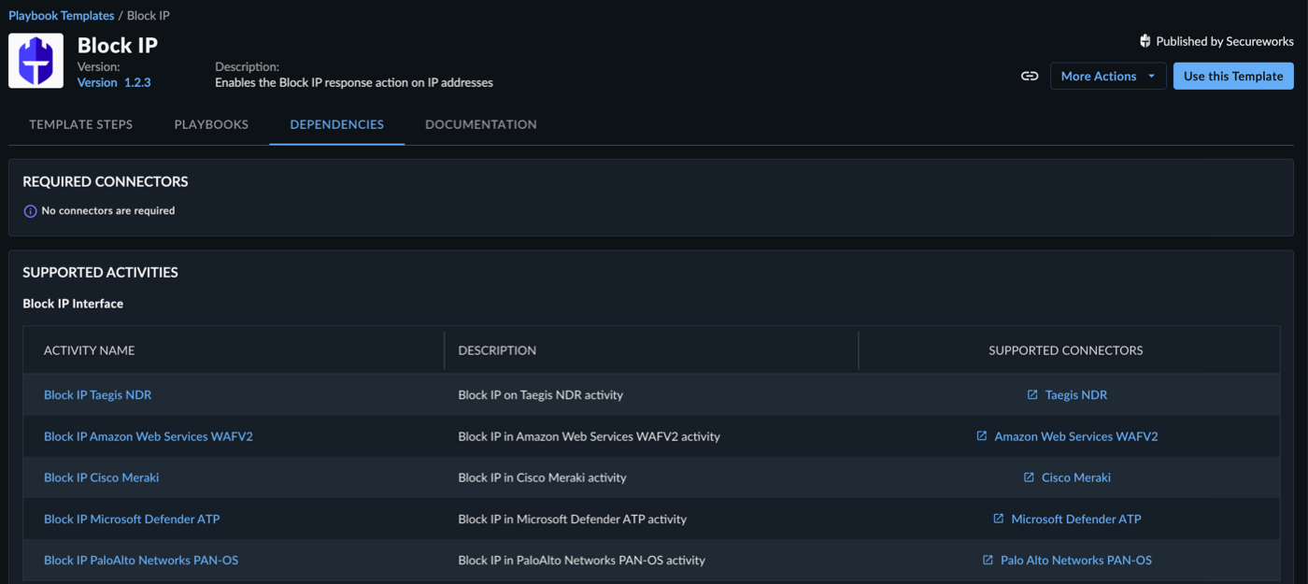Open external link icon for Cisco Meraki
Screen dimensions: 1308x584
tap(1029, 477)
